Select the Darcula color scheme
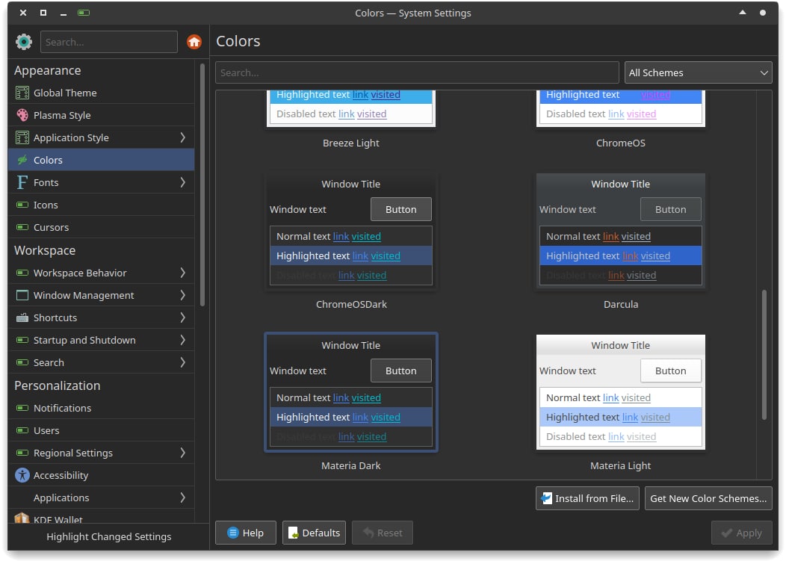 (621, 232)
